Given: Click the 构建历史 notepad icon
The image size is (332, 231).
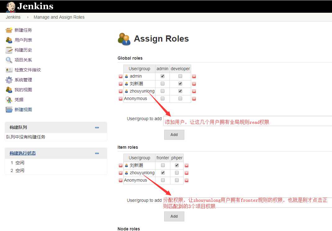Looking at the screenshot, I should pos(9,50).
